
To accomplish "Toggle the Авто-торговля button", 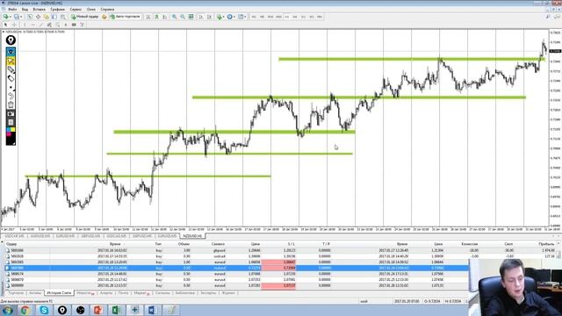I will 125,17.
